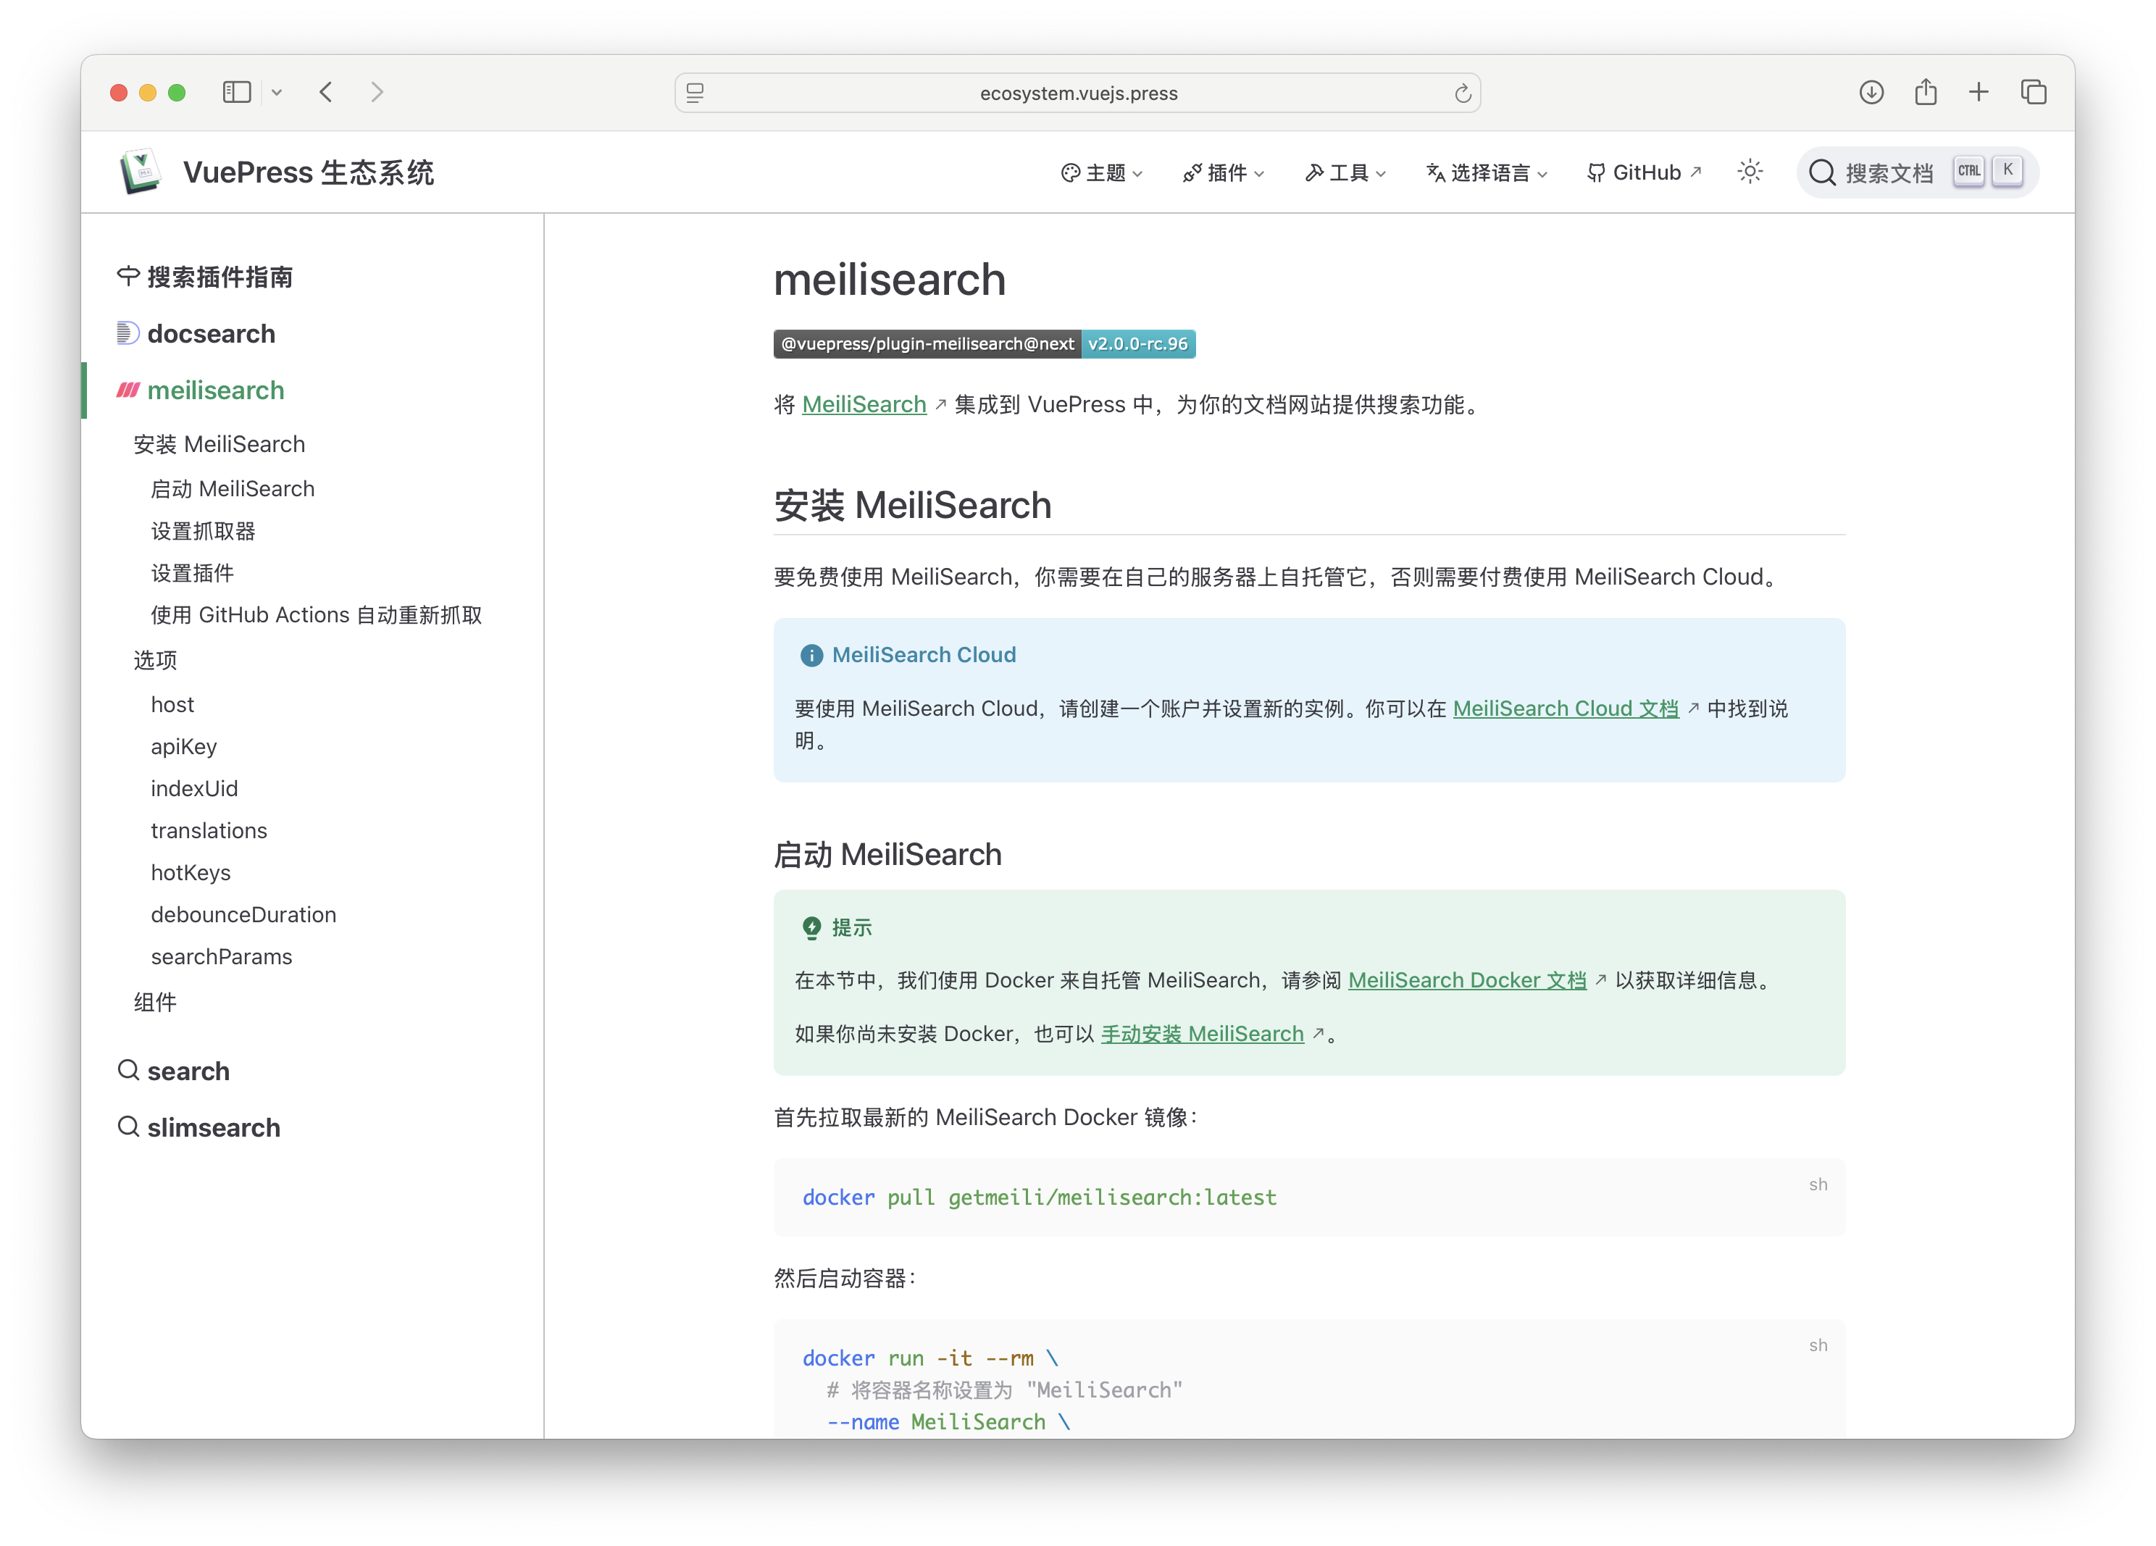
Task: Select docsearch in the sidebar
Action: click(210, 334)
